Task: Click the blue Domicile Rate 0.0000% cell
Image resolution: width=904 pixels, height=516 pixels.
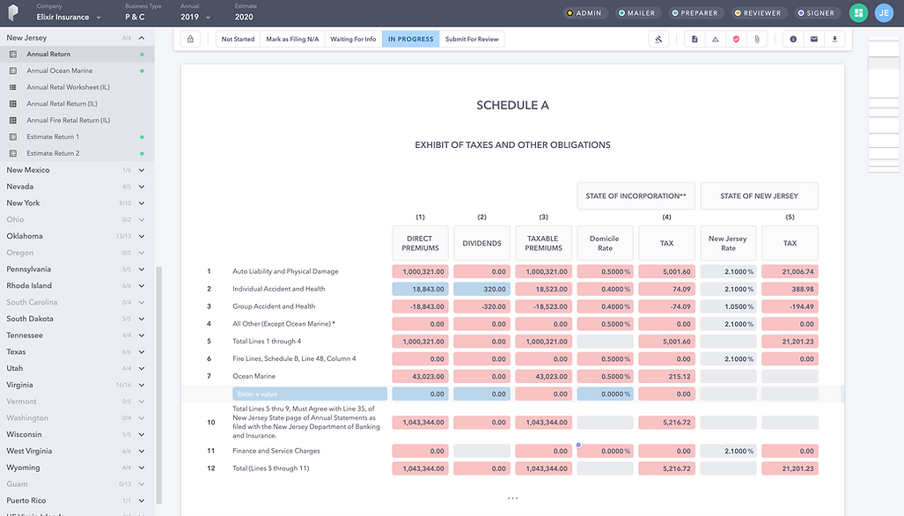Action: click(x=606, y=394)
